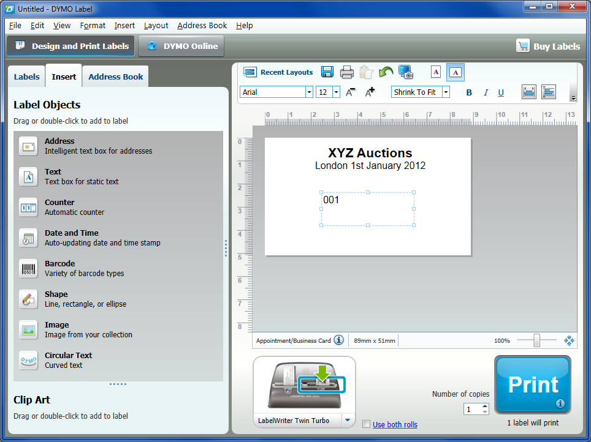Toggle Bold formatting
This screenshot has width=591, height=442.
(469, 92)
